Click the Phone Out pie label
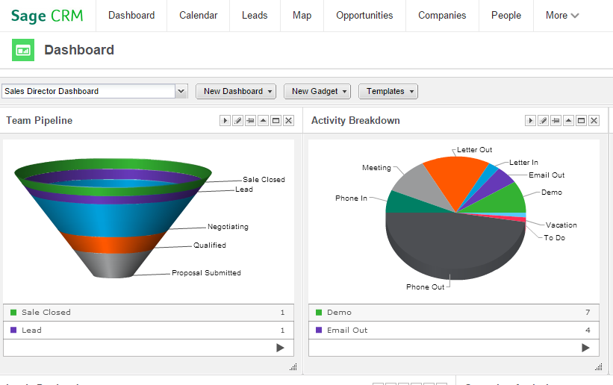This screenshot has width=613, height=385. (x=426, y=287)
